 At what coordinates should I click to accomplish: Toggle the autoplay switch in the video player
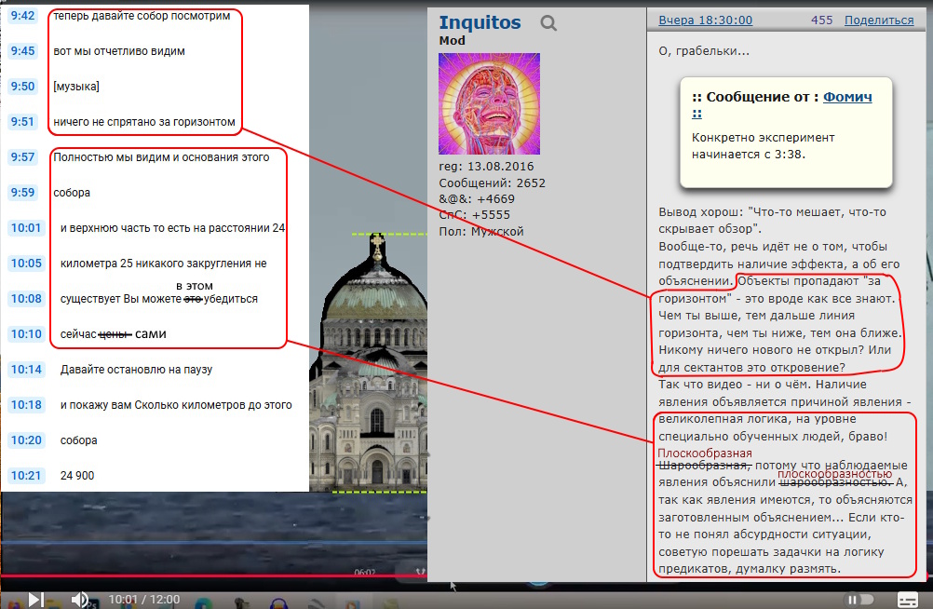(x=860, y=600)
